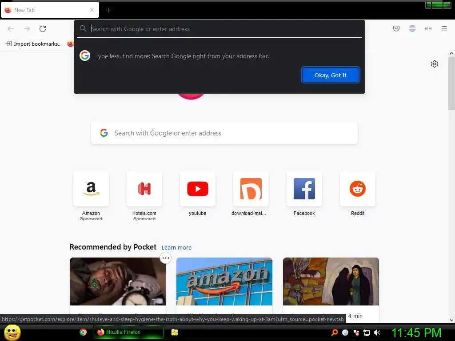Open new tab personalize gear icon
The width and height of the screenshot is (455, 341).
coord(434,64)
